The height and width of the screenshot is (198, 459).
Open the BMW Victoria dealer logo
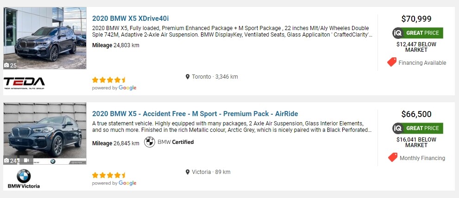[24, 179]
